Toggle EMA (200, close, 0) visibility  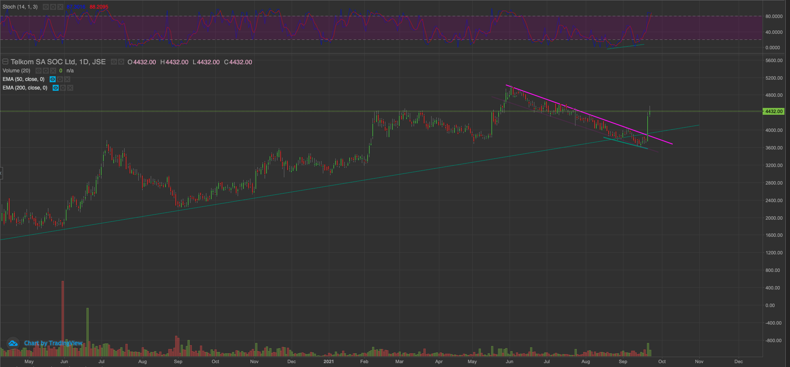pyautogui.click(x=56, y=88)
